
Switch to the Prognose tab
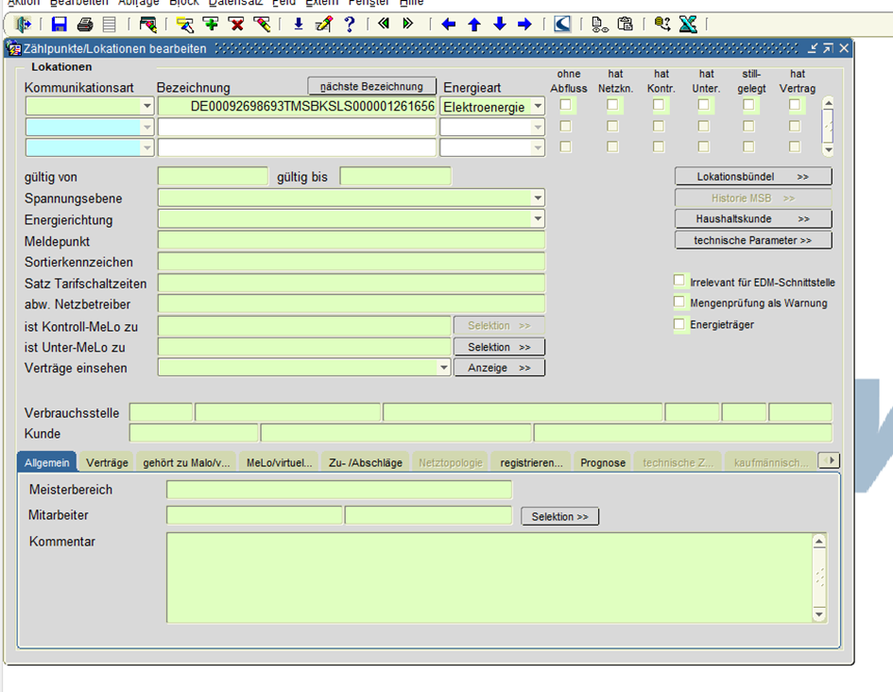tap(602, 462)
